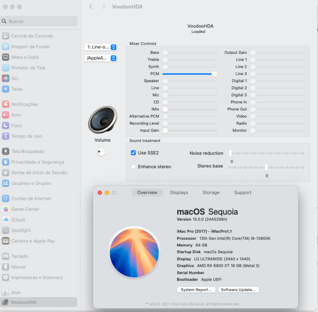Switch to the Storage tab
Screen dimensions: 318x312
pyautogui.click(x=211, y=192)
